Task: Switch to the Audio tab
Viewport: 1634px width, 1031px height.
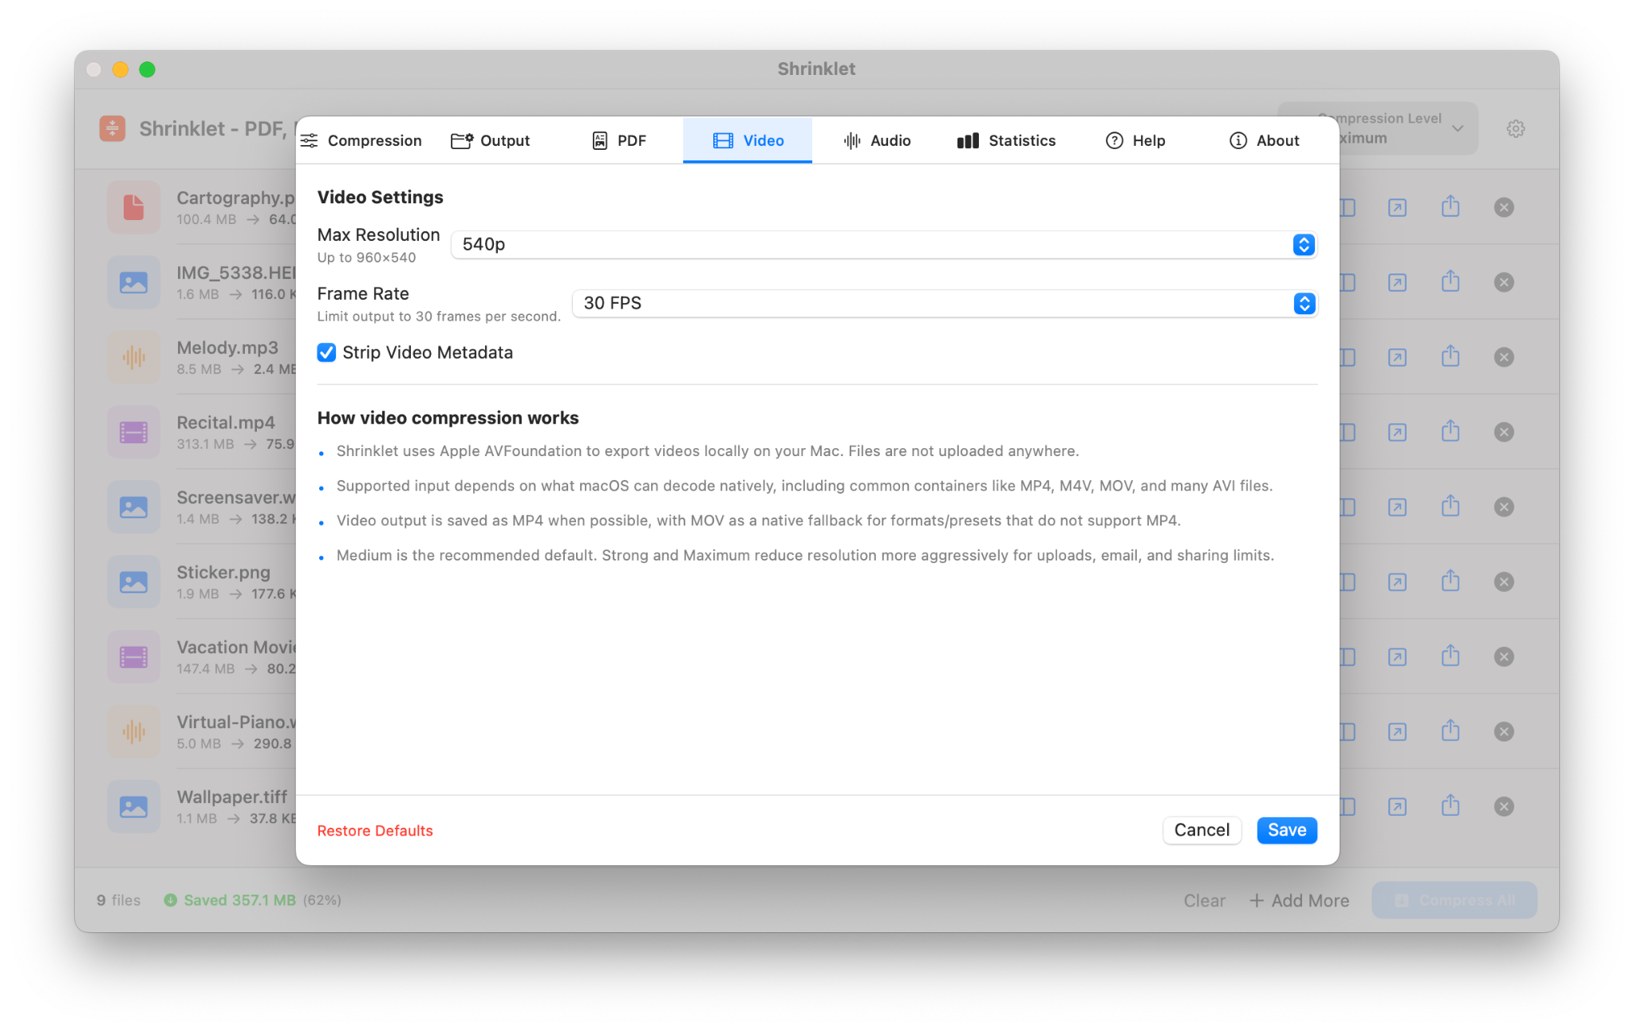Action: [876, 140]
